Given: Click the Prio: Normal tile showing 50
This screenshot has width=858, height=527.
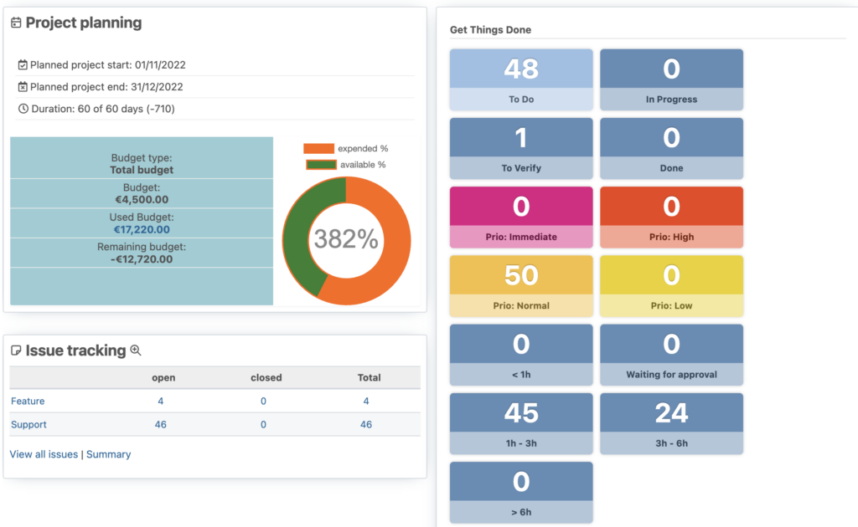Looking at the screenshot, I should (x=520, y=285).
